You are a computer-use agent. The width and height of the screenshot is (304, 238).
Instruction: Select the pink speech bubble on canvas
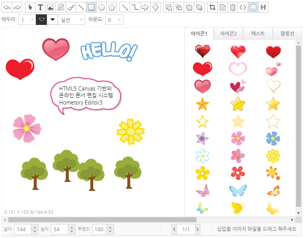[x=86, y=95]
